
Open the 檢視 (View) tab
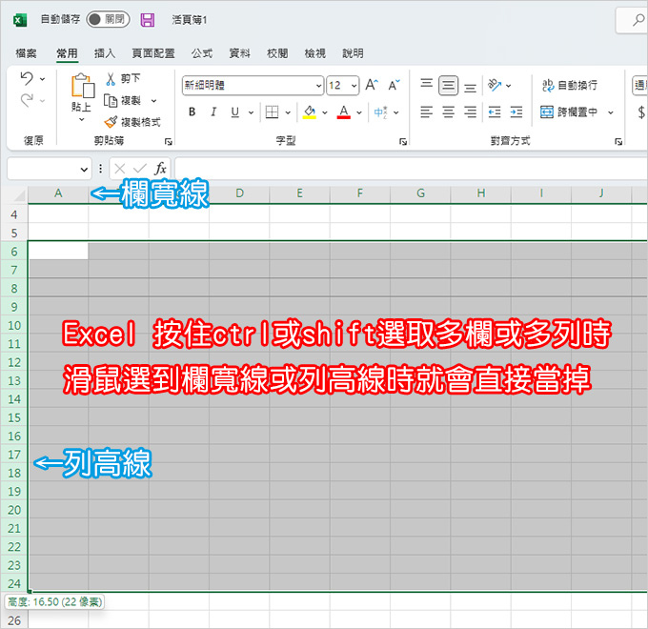(x=314, y=53)
